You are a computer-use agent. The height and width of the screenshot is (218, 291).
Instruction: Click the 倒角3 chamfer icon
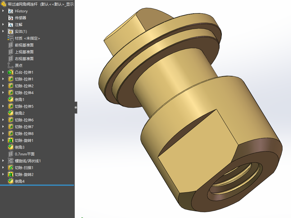(11, 147)
